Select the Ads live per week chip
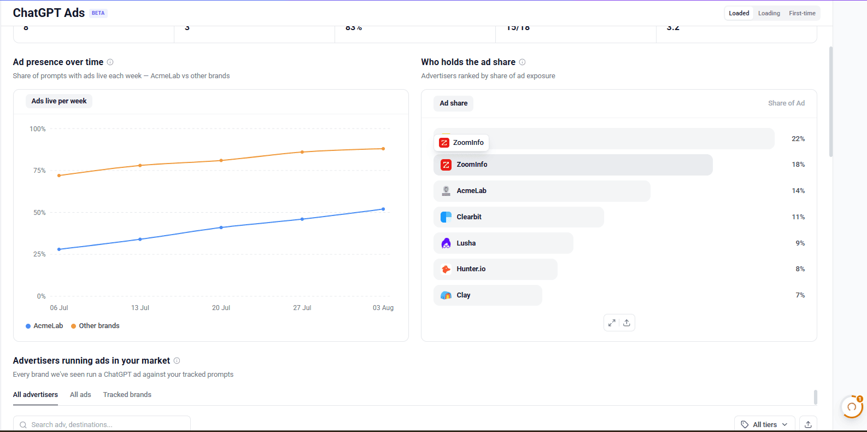Viewport: 867px width, 432px height. (x=59, y=101)
